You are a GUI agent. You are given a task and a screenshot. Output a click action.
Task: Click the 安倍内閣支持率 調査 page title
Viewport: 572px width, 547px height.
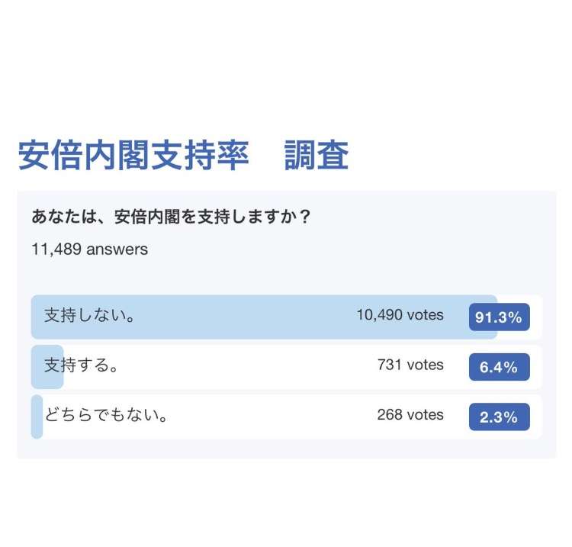pos(183,156)
